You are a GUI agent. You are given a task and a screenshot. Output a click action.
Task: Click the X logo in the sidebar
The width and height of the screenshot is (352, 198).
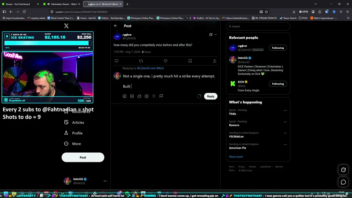[66, 26]
